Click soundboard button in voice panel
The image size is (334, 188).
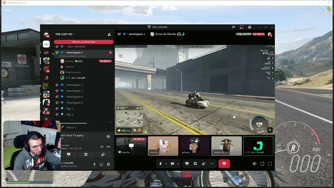103,154
